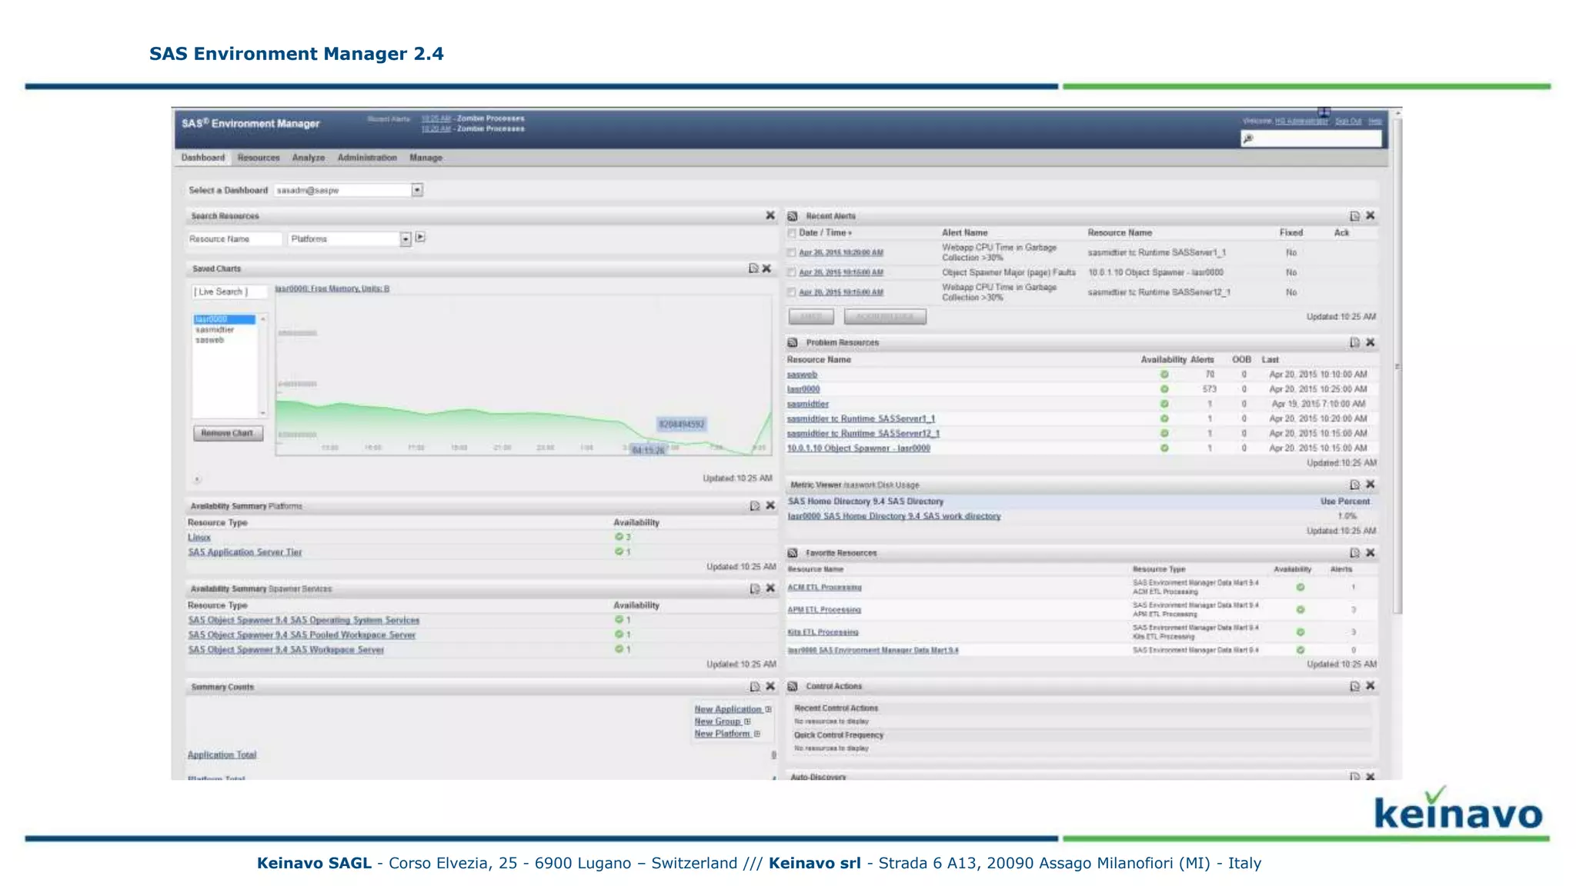1576x886 pixels.
Task: Click the ACM ETL Processing link
Action: (x=824, y=588)
